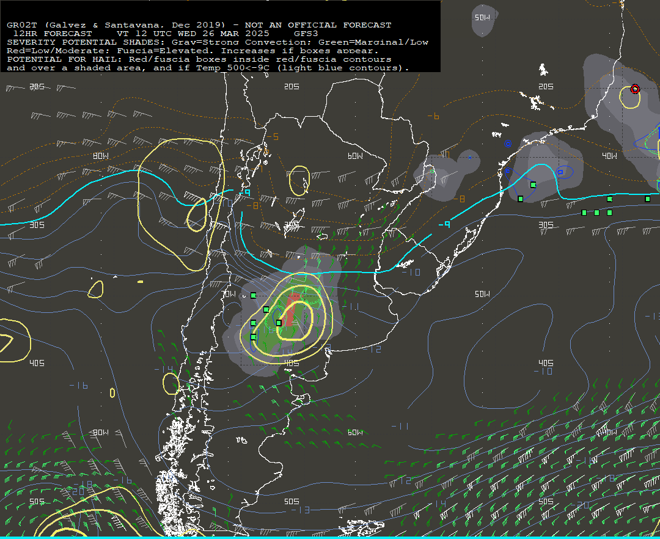Image resolution: width=660 pixels, height=539 pixels.
Task: Click the red hail box over central Argentina
Action: point(291,310)
